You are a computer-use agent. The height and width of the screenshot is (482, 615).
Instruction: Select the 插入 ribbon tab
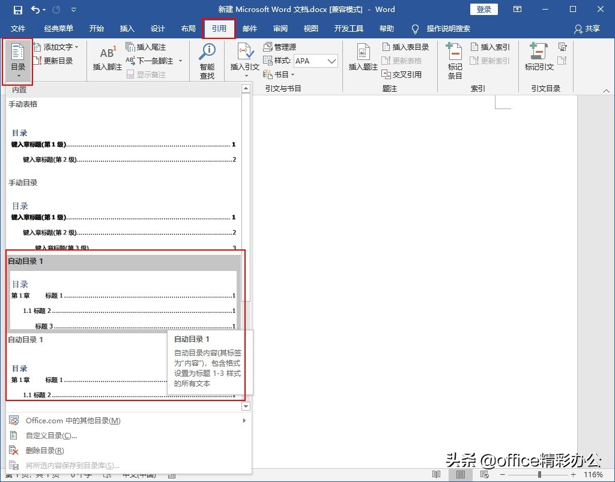coord(127,29)
